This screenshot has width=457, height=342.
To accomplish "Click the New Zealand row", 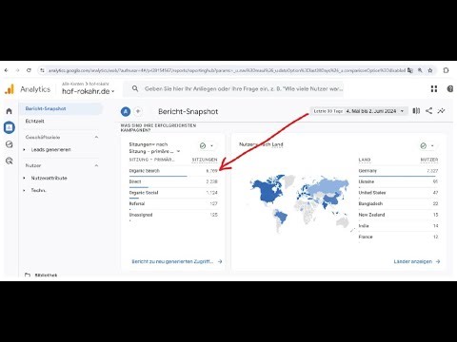I will click(398, 215).
